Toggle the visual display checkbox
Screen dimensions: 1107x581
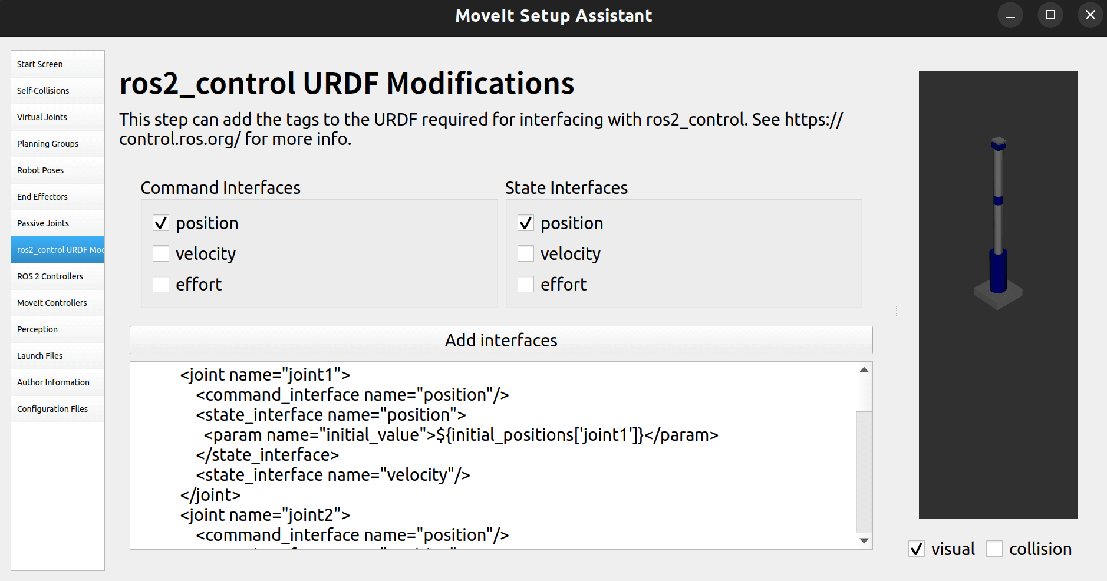(x=917, y=549)
